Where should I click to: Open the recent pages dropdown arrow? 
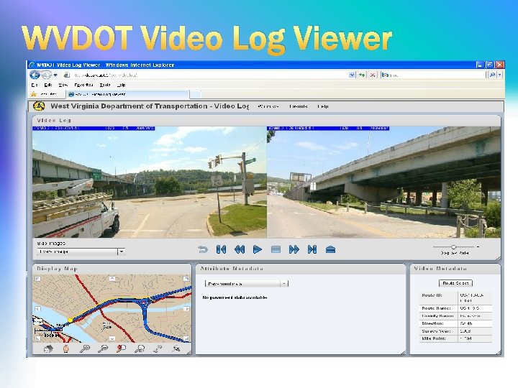tap(55, 75)
